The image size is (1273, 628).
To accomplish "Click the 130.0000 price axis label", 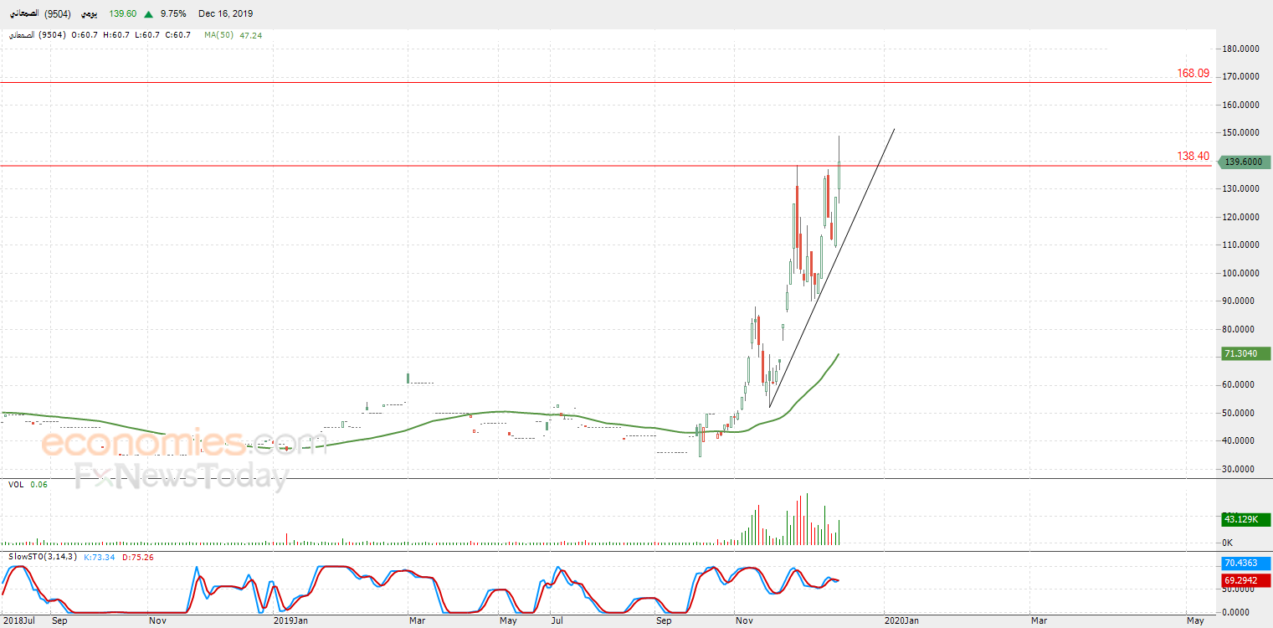I will point(1242,189).
